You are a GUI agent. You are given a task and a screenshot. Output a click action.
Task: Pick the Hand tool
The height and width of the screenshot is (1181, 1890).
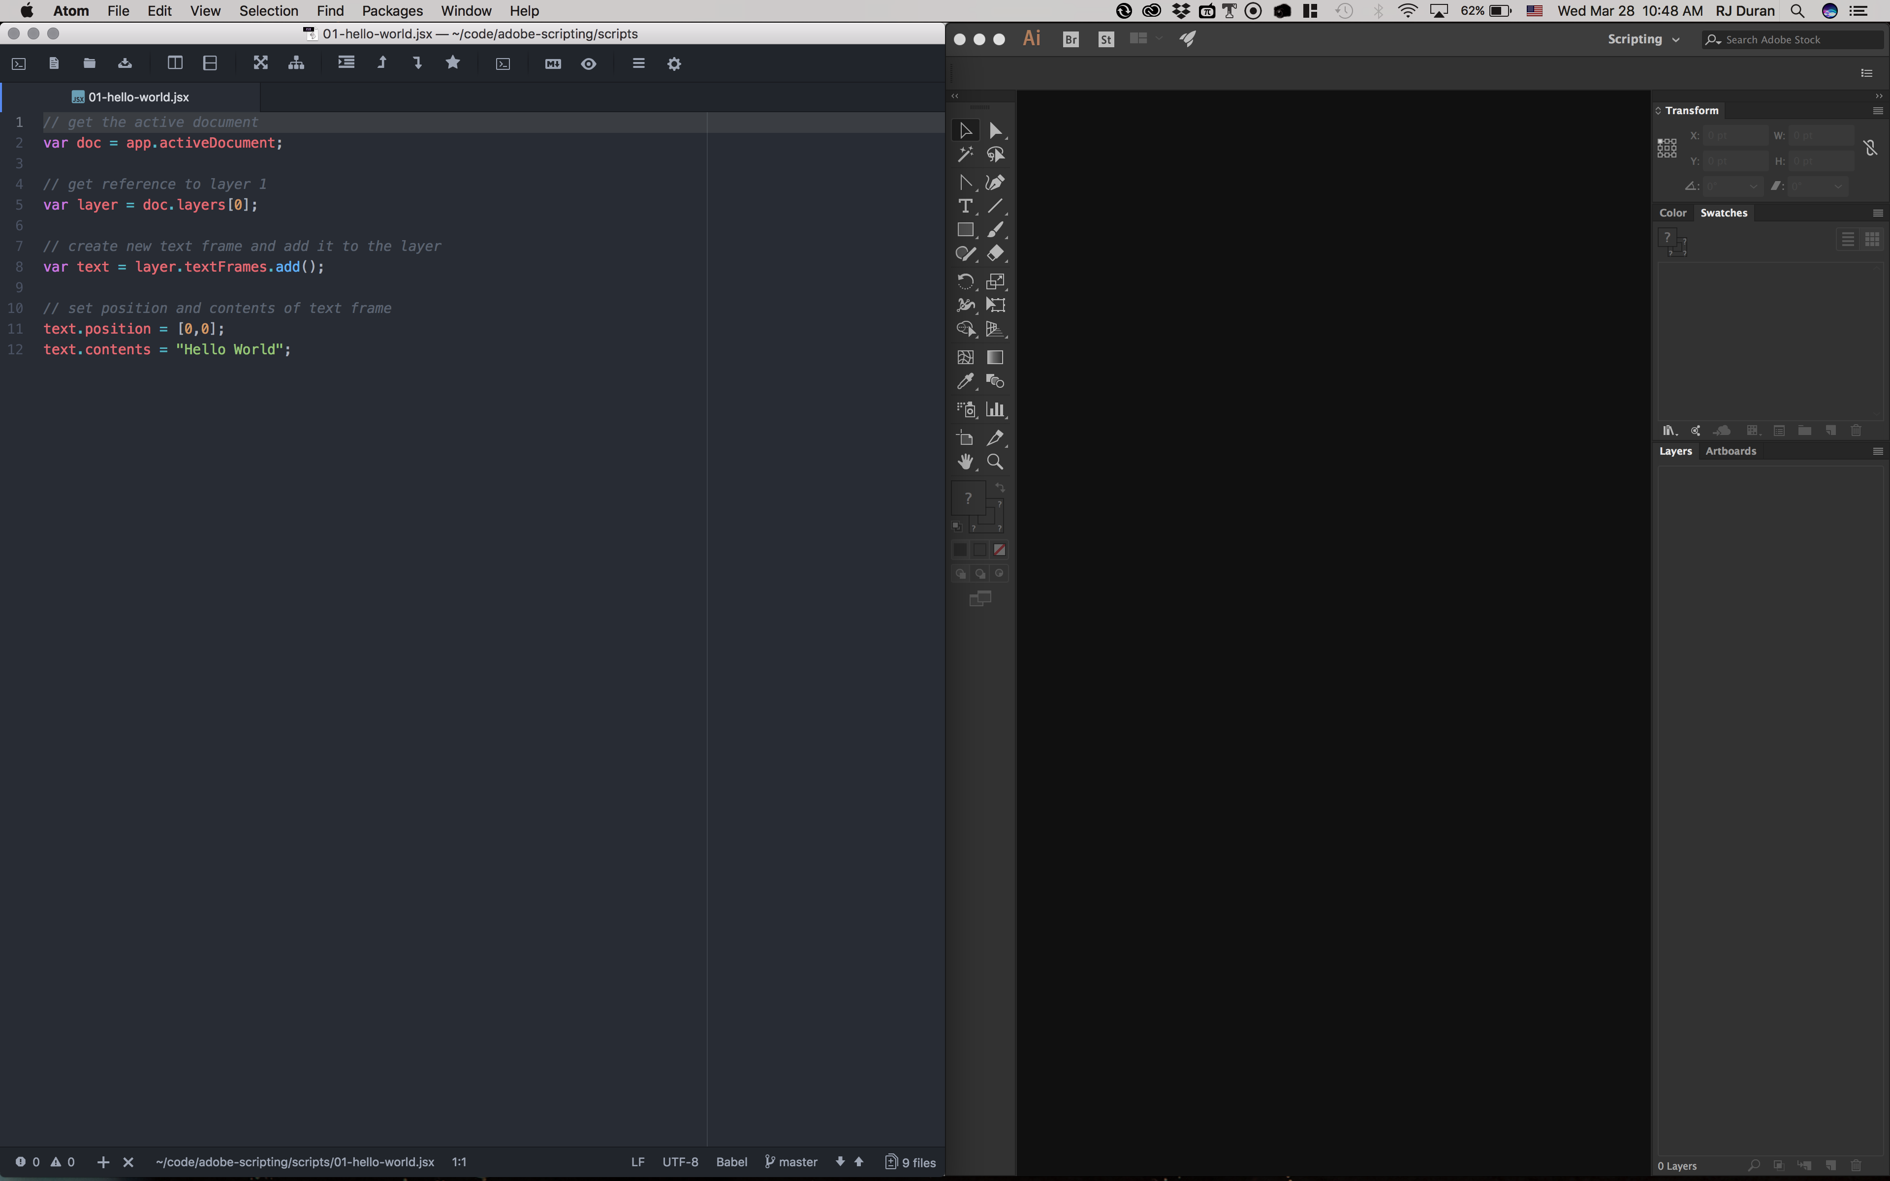click(965, 463)
